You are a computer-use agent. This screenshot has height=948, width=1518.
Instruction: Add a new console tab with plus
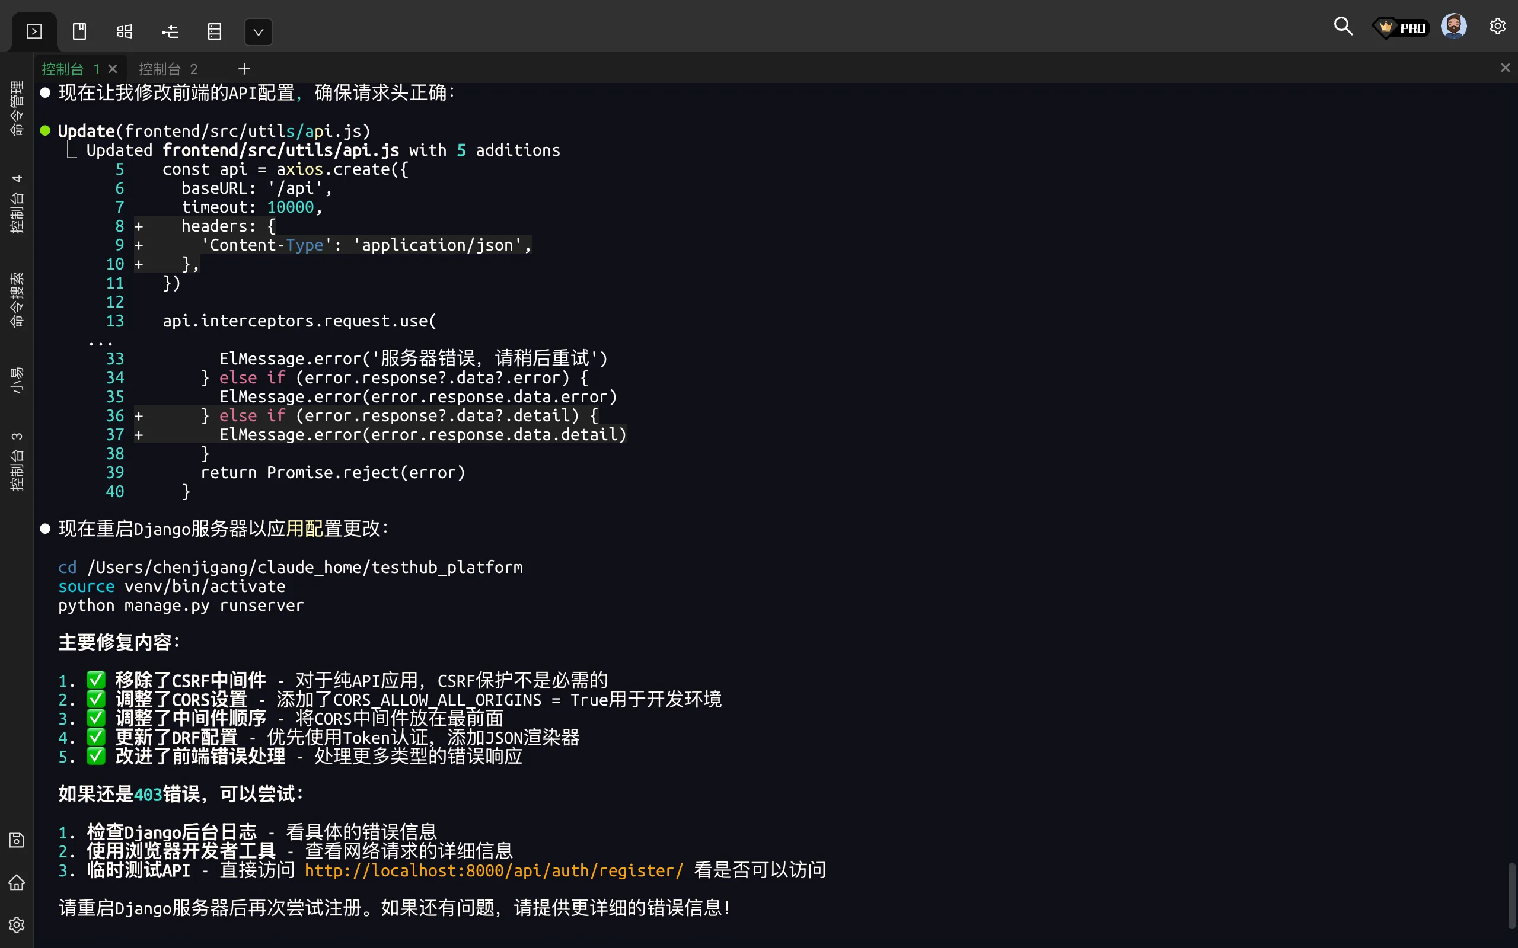tap(244, 69)
